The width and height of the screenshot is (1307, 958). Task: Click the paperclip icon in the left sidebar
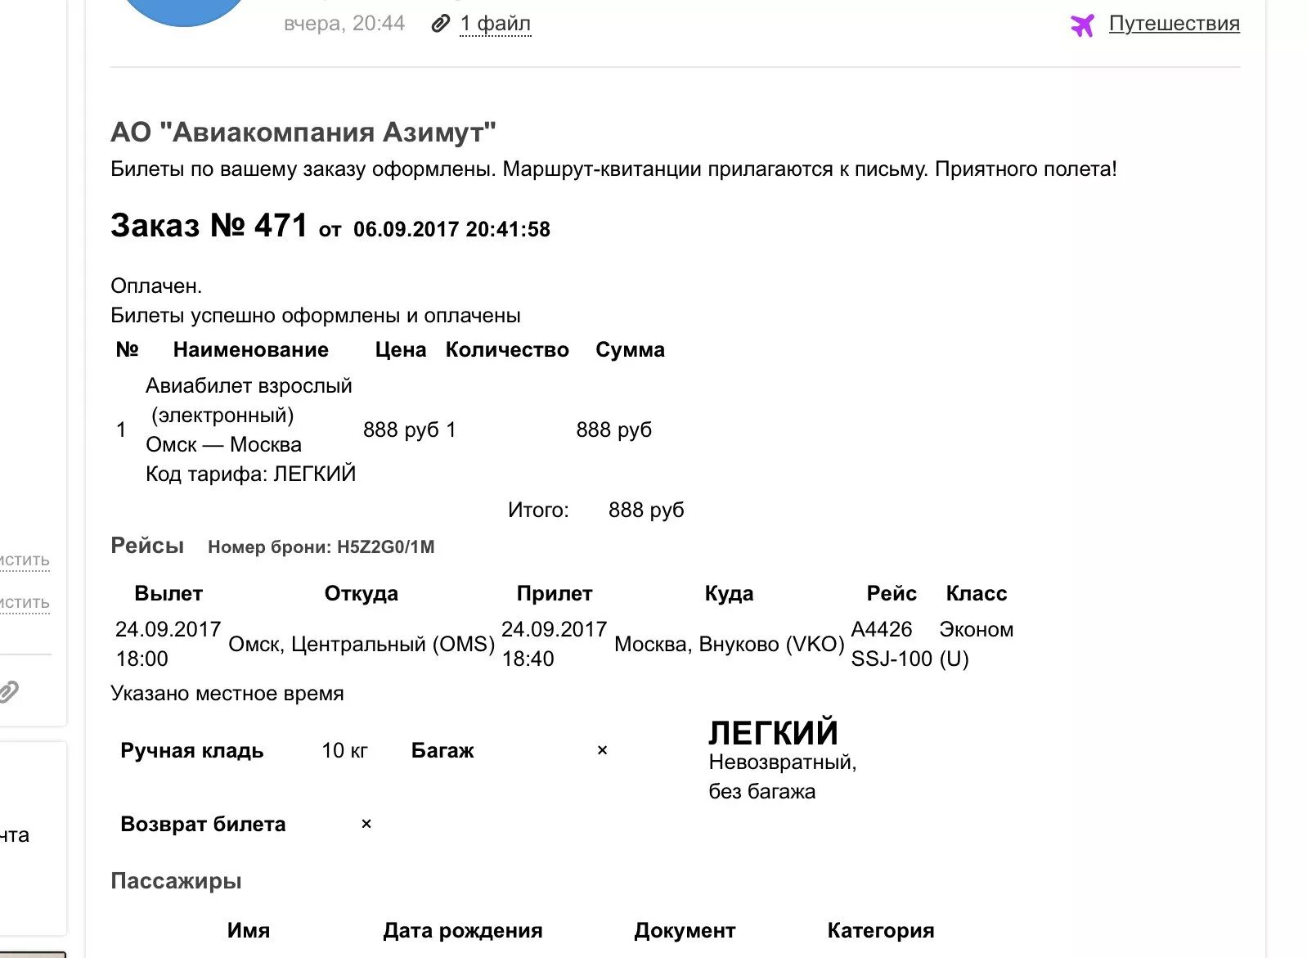(8, 691)
